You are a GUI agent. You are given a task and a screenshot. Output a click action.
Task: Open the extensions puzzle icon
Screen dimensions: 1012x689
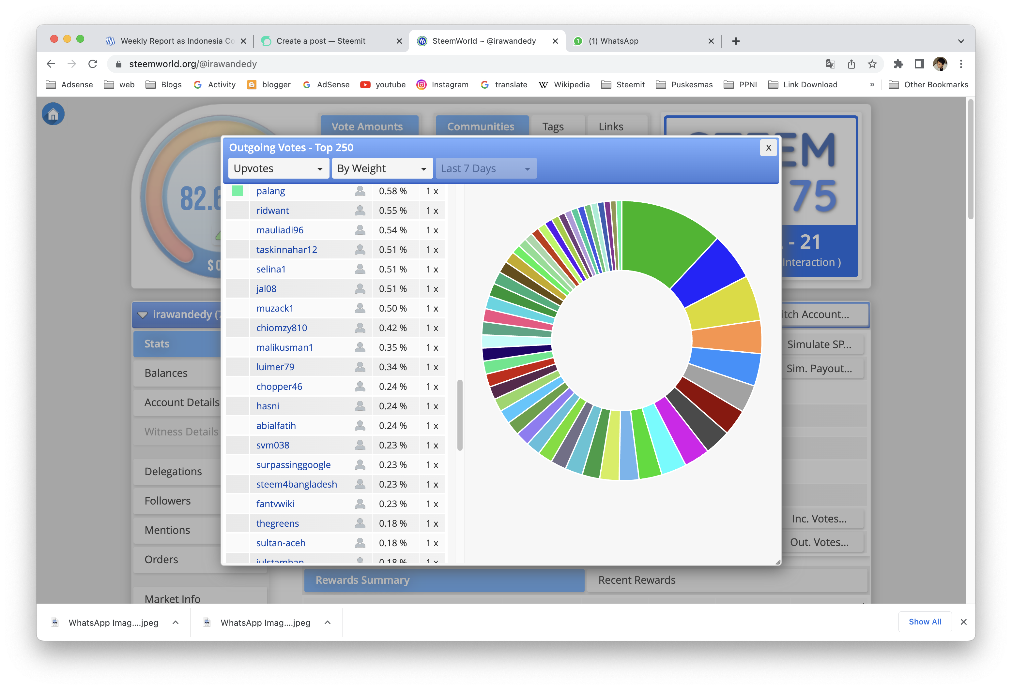pos(898,64)
